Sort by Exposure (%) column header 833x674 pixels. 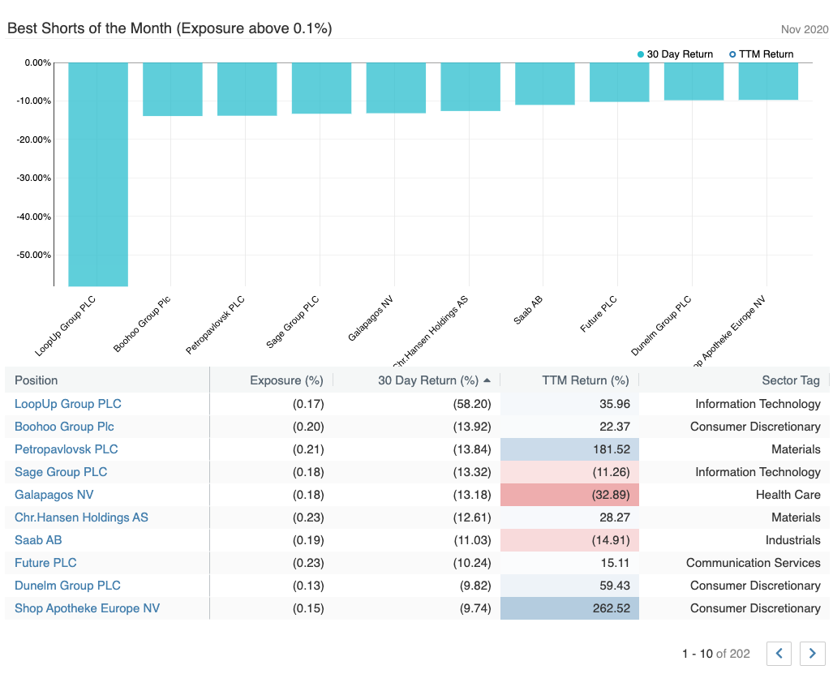click(x=286, y=380)
